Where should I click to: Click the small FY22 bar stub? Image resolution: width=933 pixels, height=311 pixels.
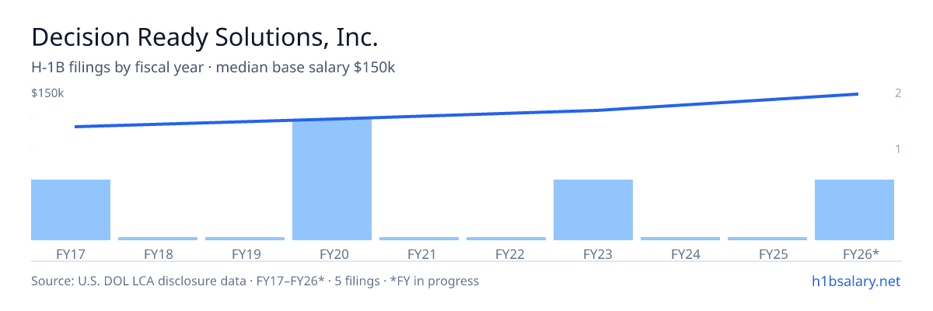506,239
